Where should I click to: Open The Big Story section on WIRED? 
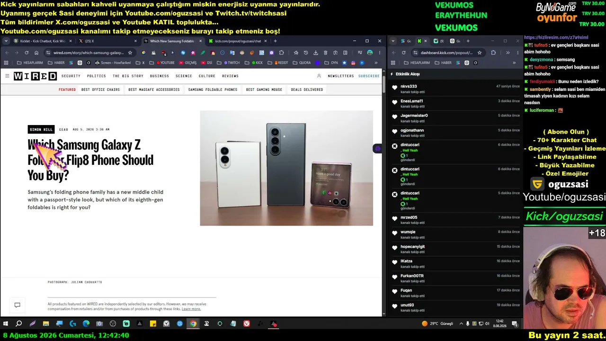[128, 76]
